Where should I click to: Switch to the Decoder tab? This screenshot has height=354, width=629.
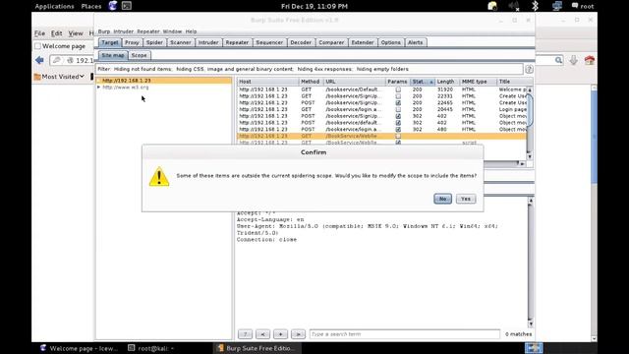click(x=301, y=42)
